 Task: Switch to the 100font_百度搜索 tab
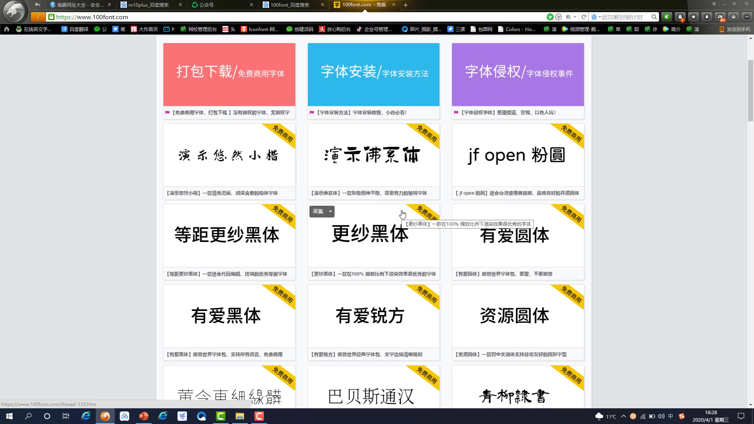click(289, 5)
